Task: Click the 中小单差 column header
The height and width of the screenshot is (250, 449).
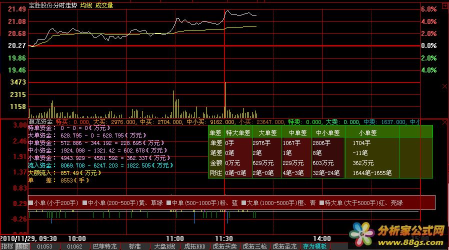Action: 327,133
